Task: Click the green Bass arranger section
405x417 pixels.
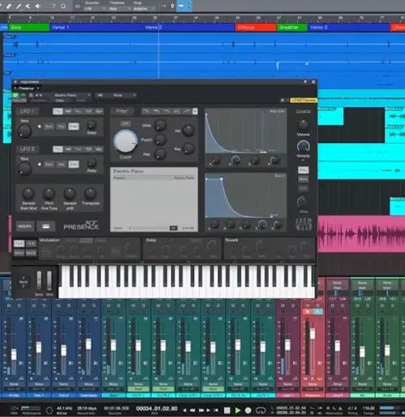Action: [x=29, y=28]
